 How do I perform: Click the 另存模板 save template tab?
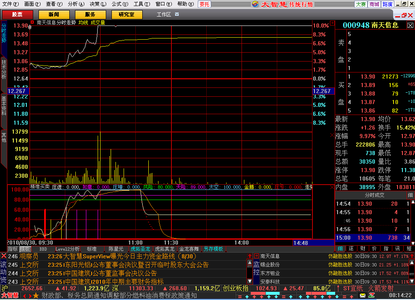coord(213,249)
